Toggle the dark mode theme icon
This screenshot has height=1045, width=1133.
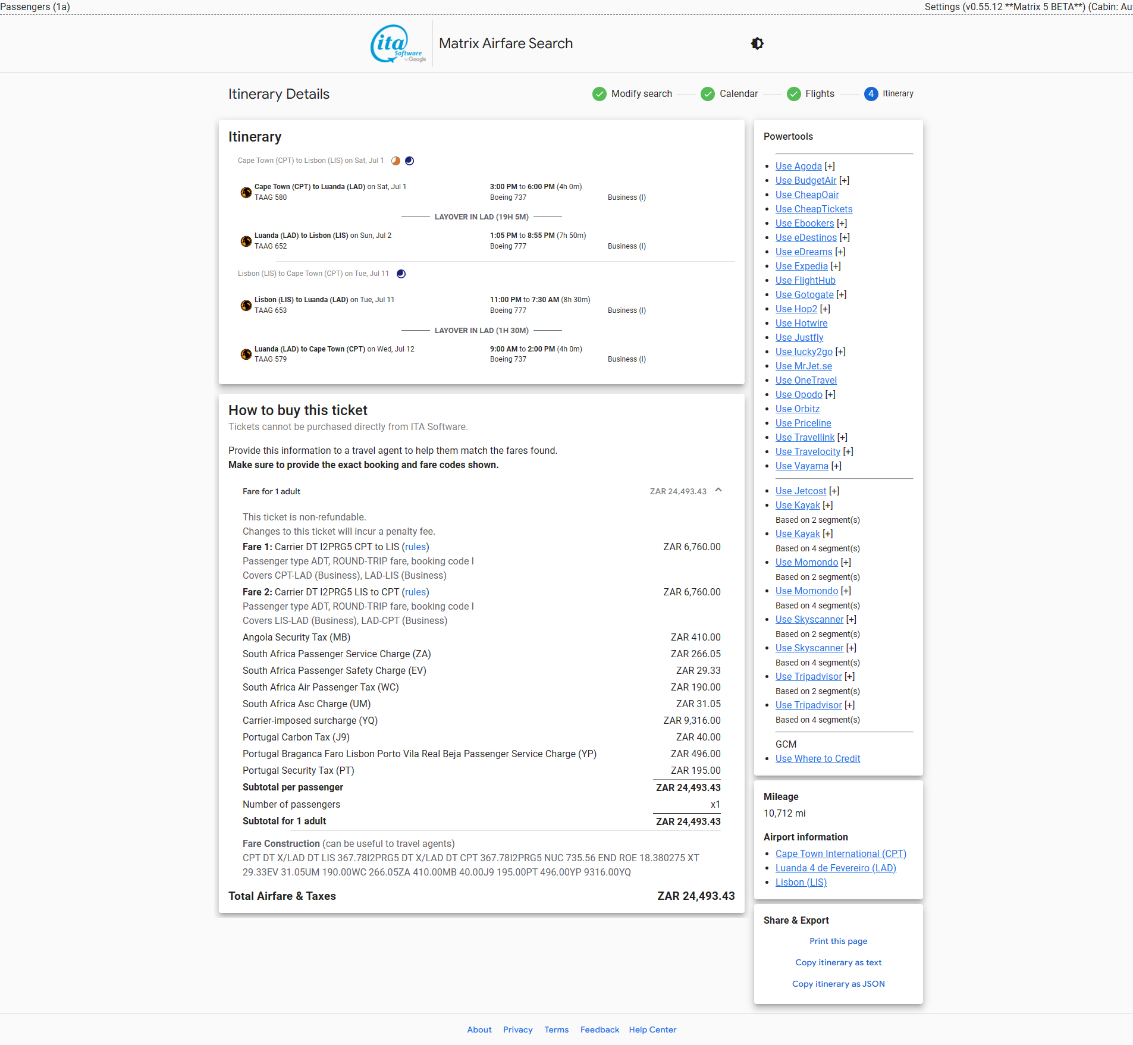757,43
